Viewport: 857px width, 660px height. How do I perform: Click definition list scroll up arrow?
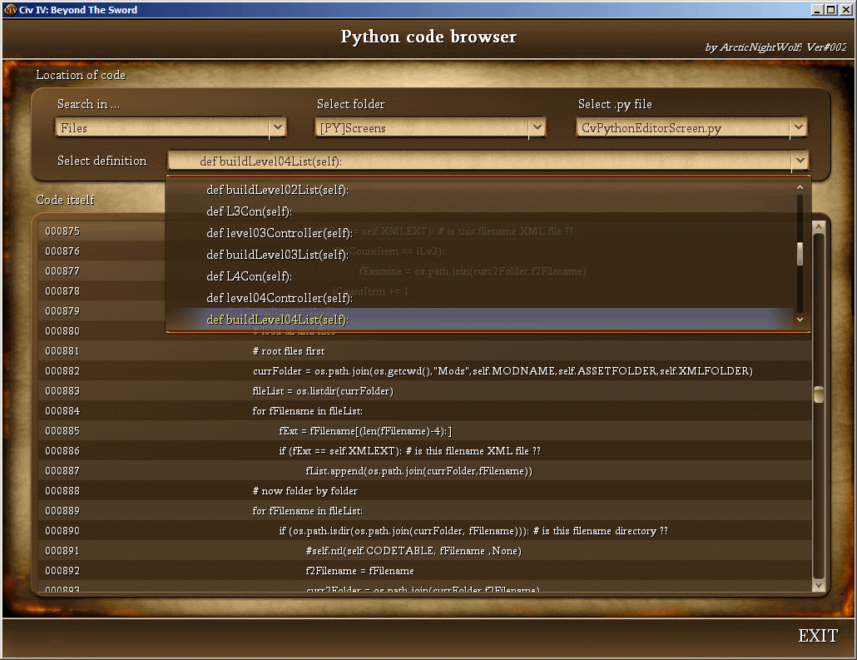point(800,187)
